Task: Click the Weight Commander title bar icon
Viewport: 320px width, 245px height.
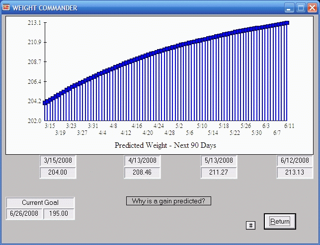Action: coord(6,7)
